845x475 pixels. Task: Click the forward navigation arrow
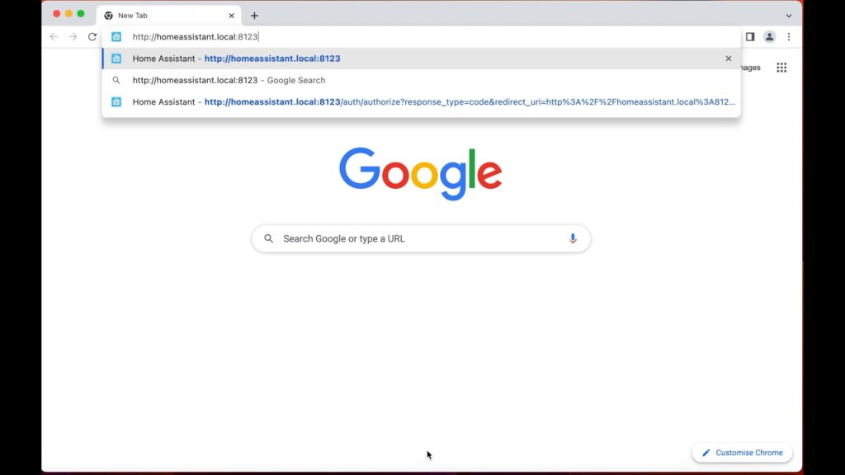point(73,36)
